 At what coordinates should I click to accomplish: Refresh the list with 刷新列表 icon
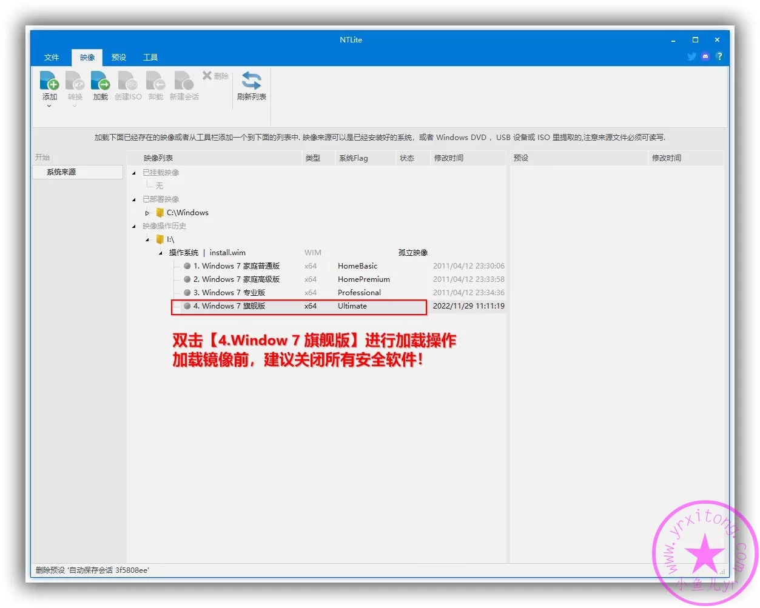point(251,81)
